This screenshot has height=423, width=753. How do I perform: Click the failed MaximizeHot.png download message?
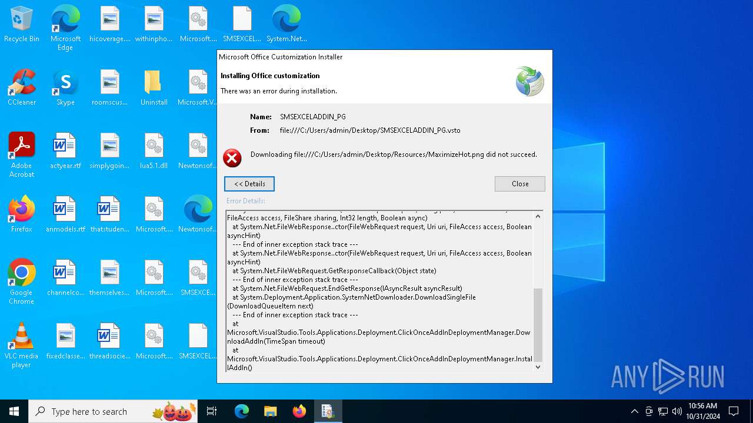[x=394, y=155]
